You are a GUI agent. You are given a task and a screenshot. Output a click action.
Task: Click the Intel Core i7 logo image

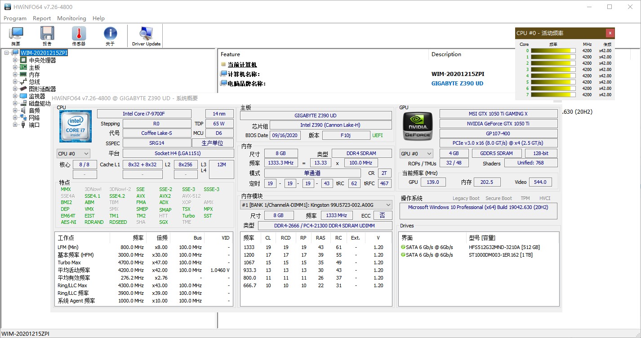(x=76, y=126)
